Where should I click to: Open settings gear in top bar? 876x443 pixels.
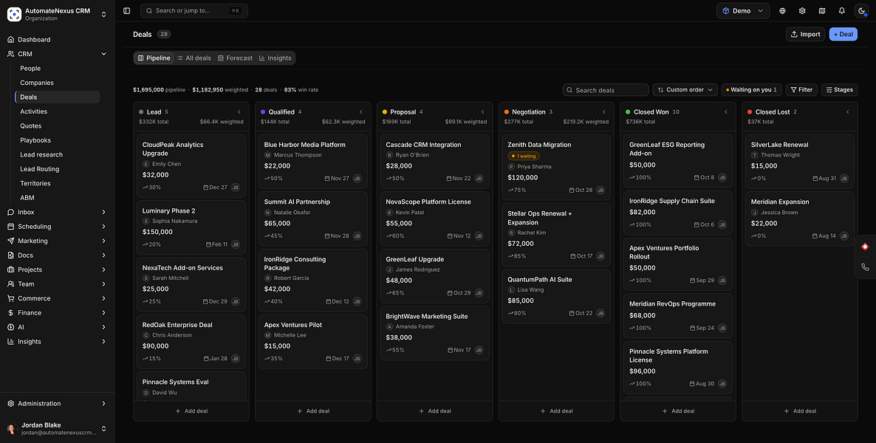tap(802, 10)
